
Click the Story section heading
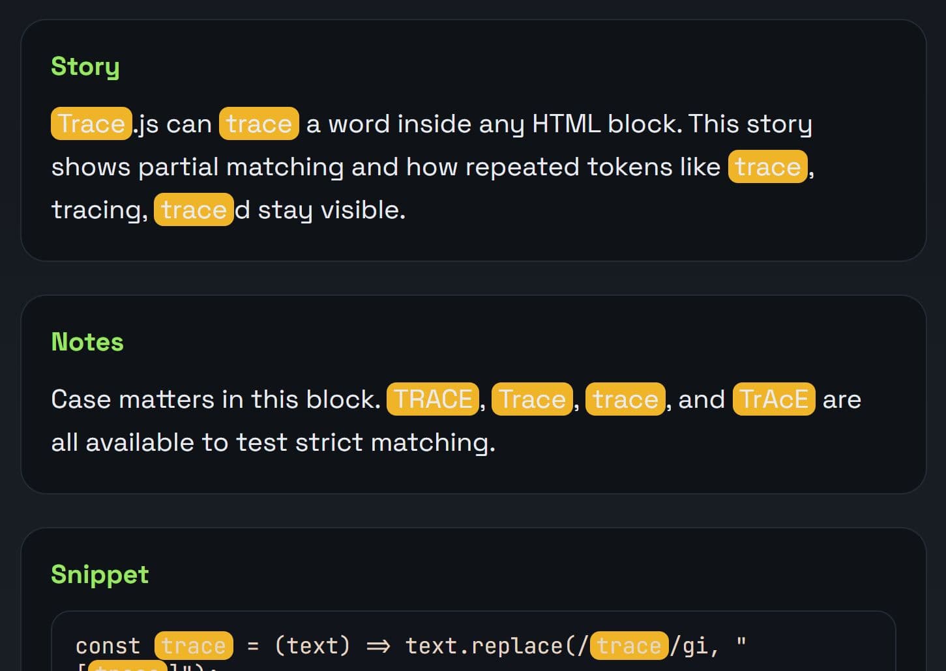click(85, 66)
